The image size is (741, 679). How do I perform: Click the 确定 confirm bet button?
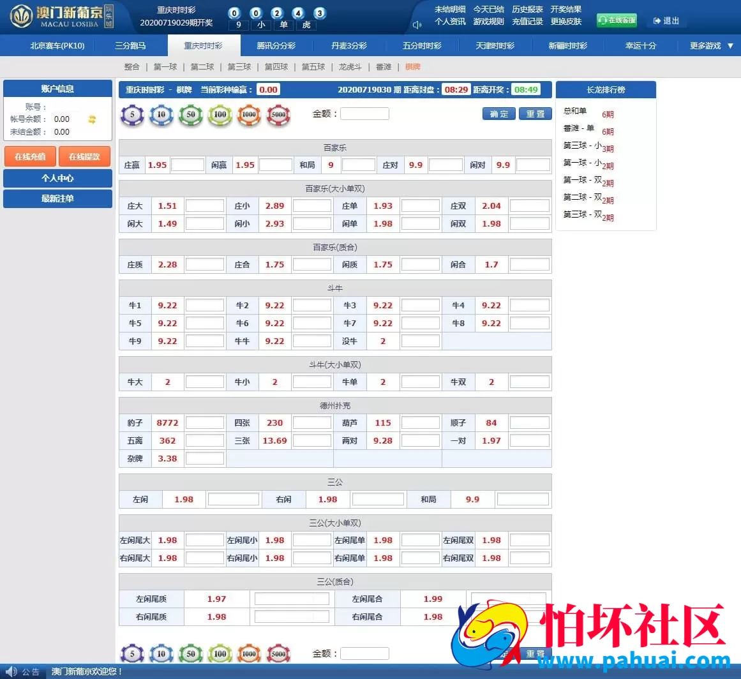pos(498,113)
